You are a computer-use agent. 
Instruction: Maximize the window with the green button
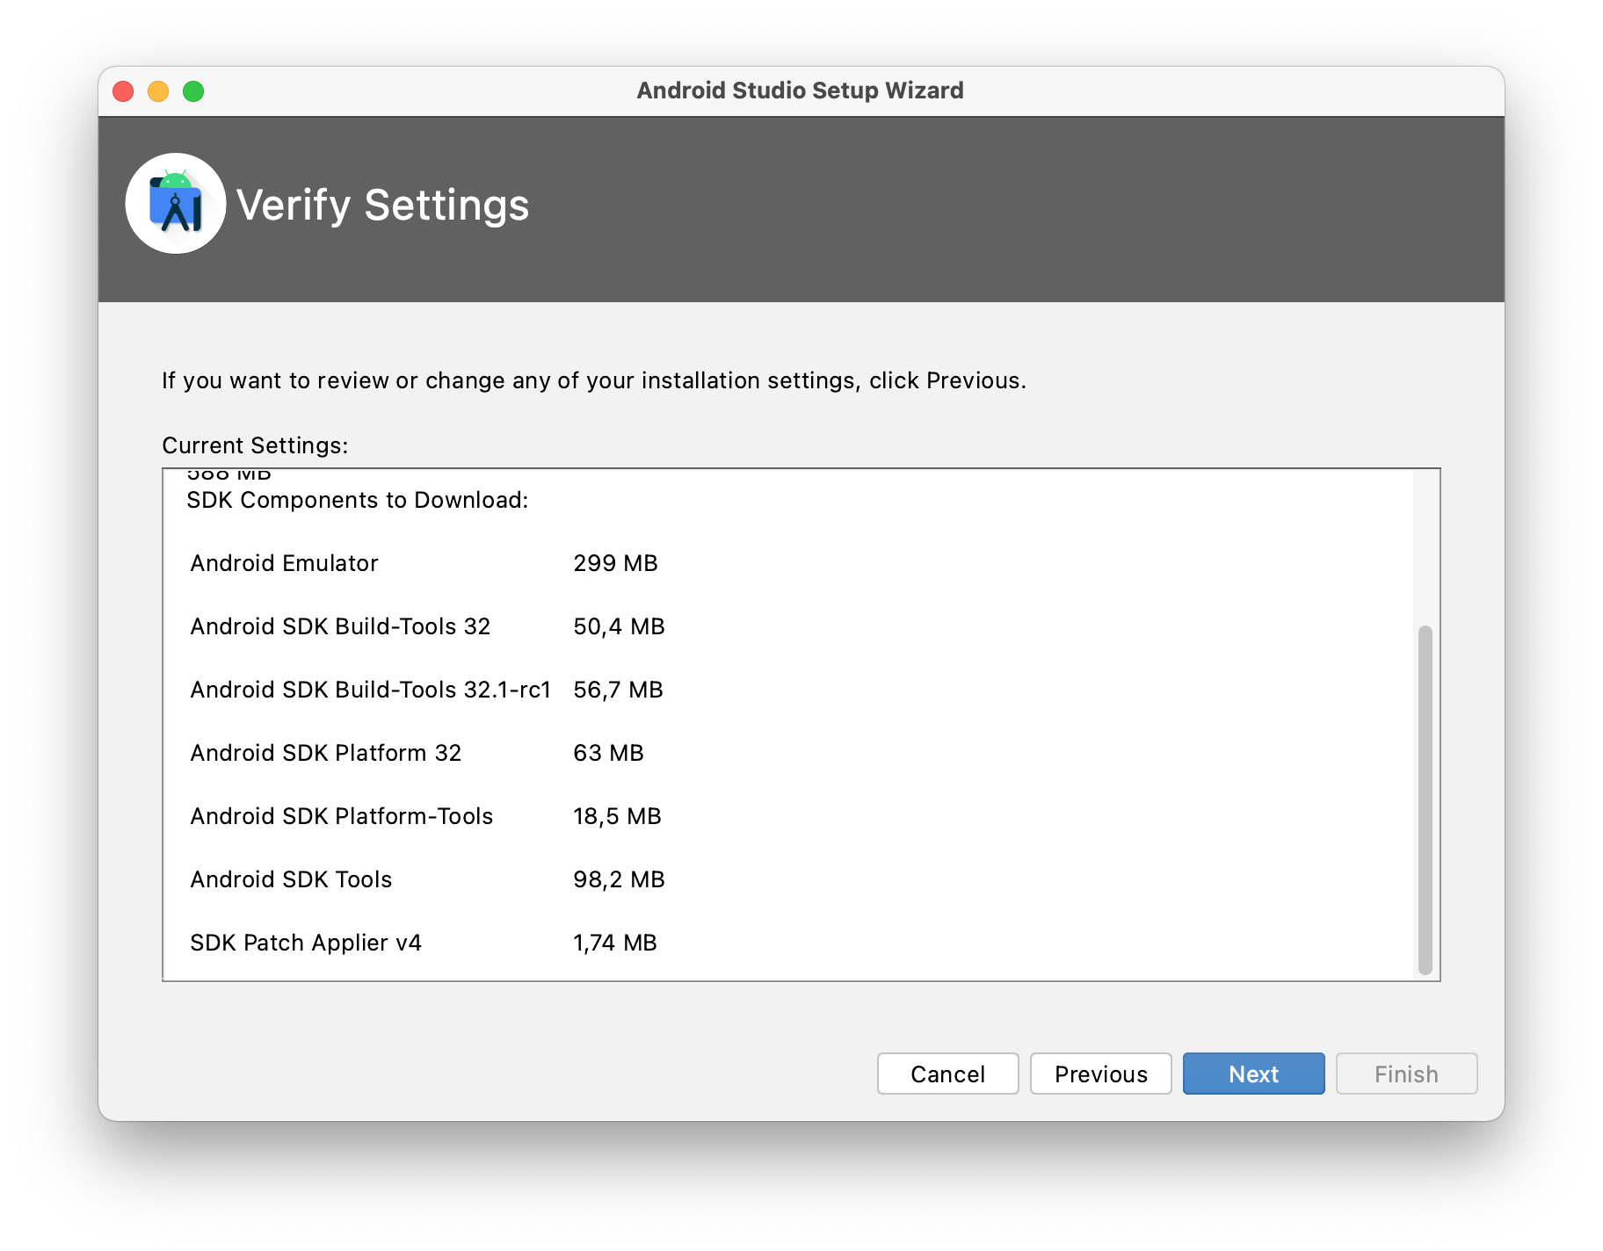[x=193, y=91]
